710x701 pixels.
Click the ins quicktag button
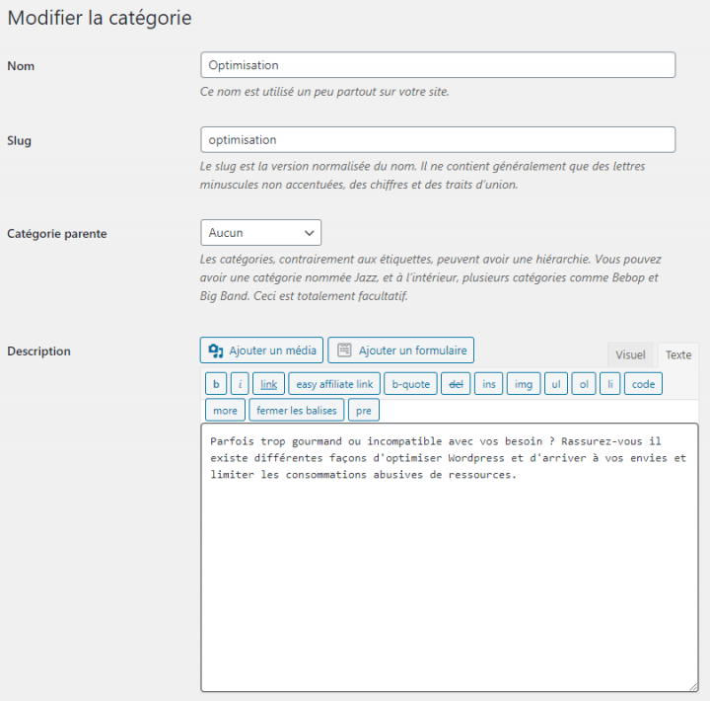click(488, 384)
